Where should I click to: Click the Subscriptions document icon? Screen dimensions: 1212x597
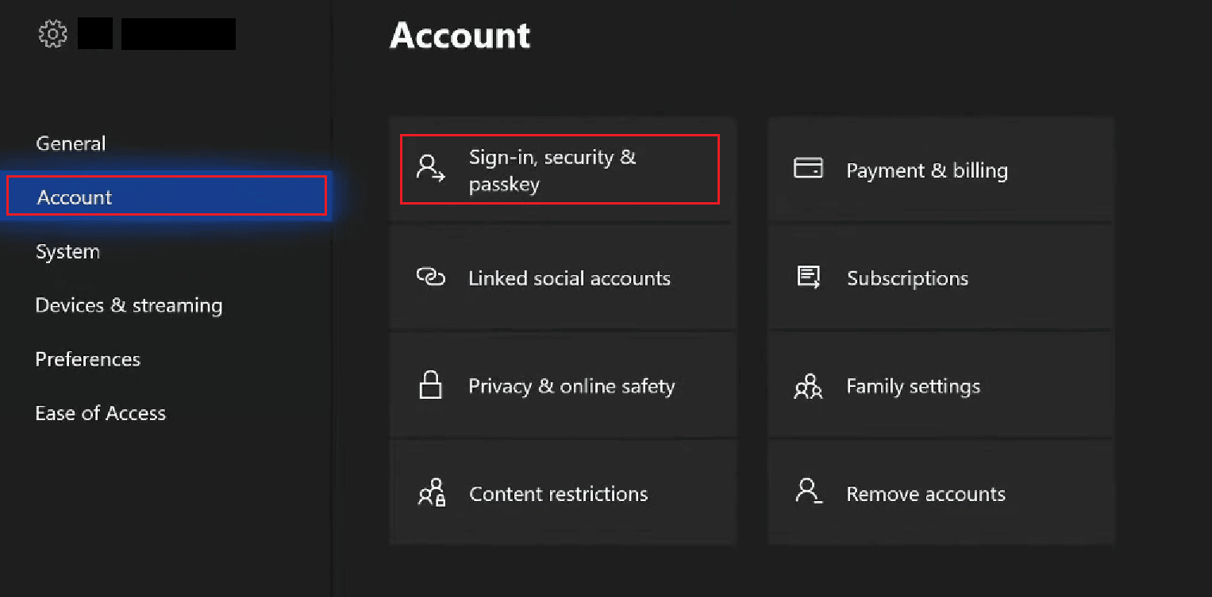point(808,277)
